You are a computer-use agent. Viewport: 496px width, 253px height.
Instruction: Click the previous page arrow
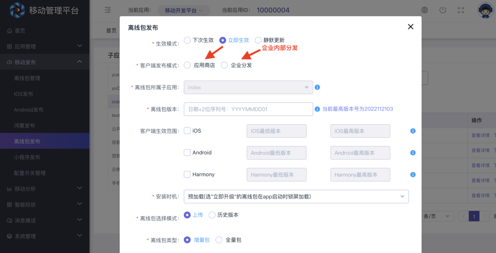[x=464, y=216]
